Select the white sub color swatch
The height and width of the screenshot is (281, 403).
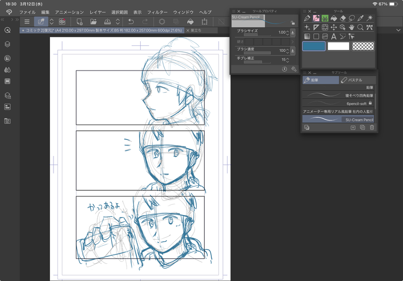(x=338, y=46)
